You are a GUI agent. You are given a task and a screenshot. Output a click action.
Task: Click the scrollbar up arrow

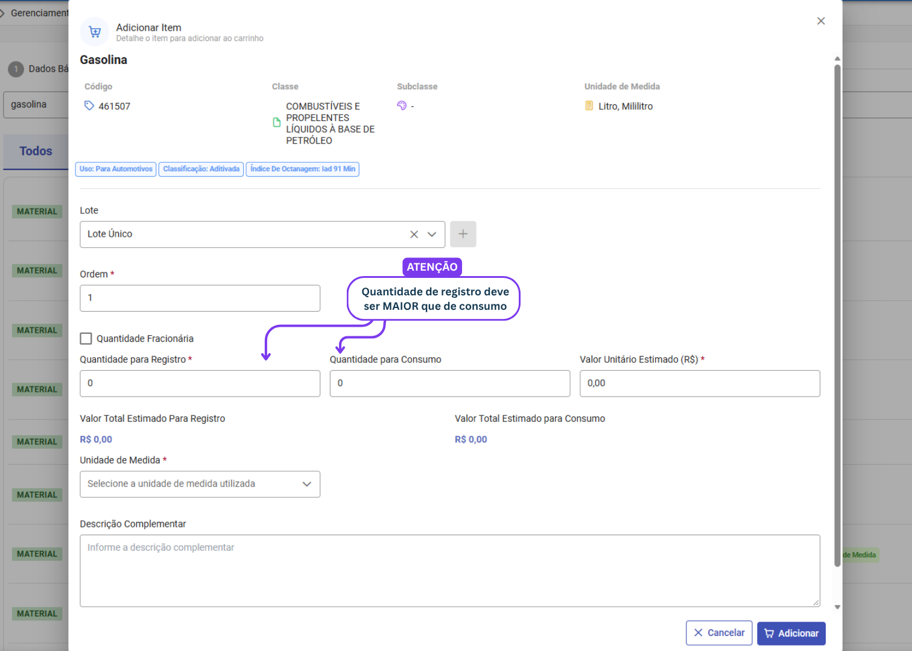coord(837,58)
